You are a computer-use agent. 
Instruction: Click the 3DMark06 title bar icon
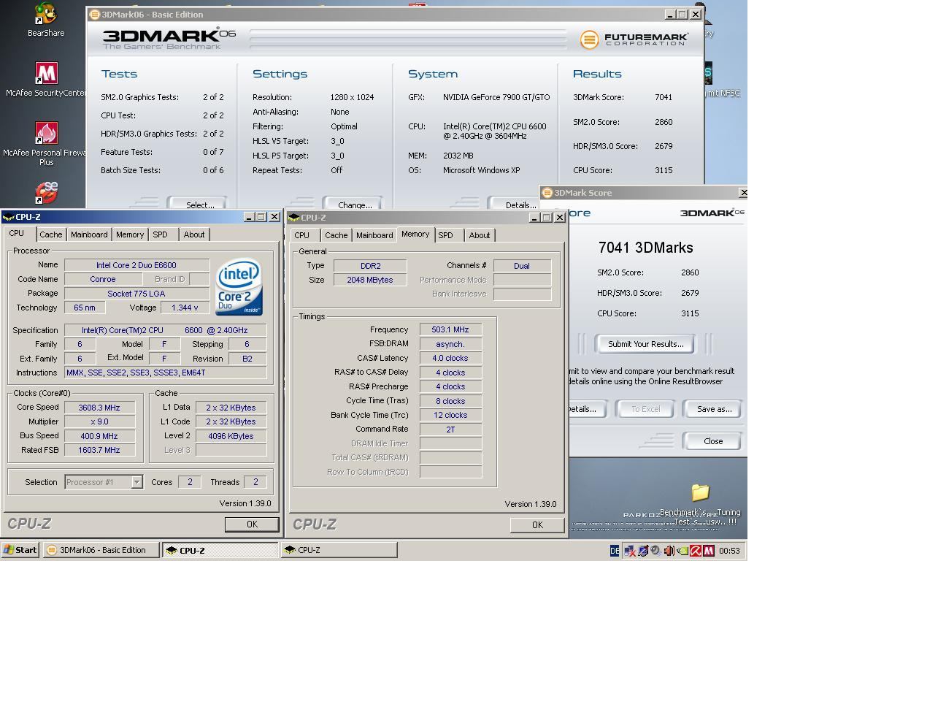94,15
